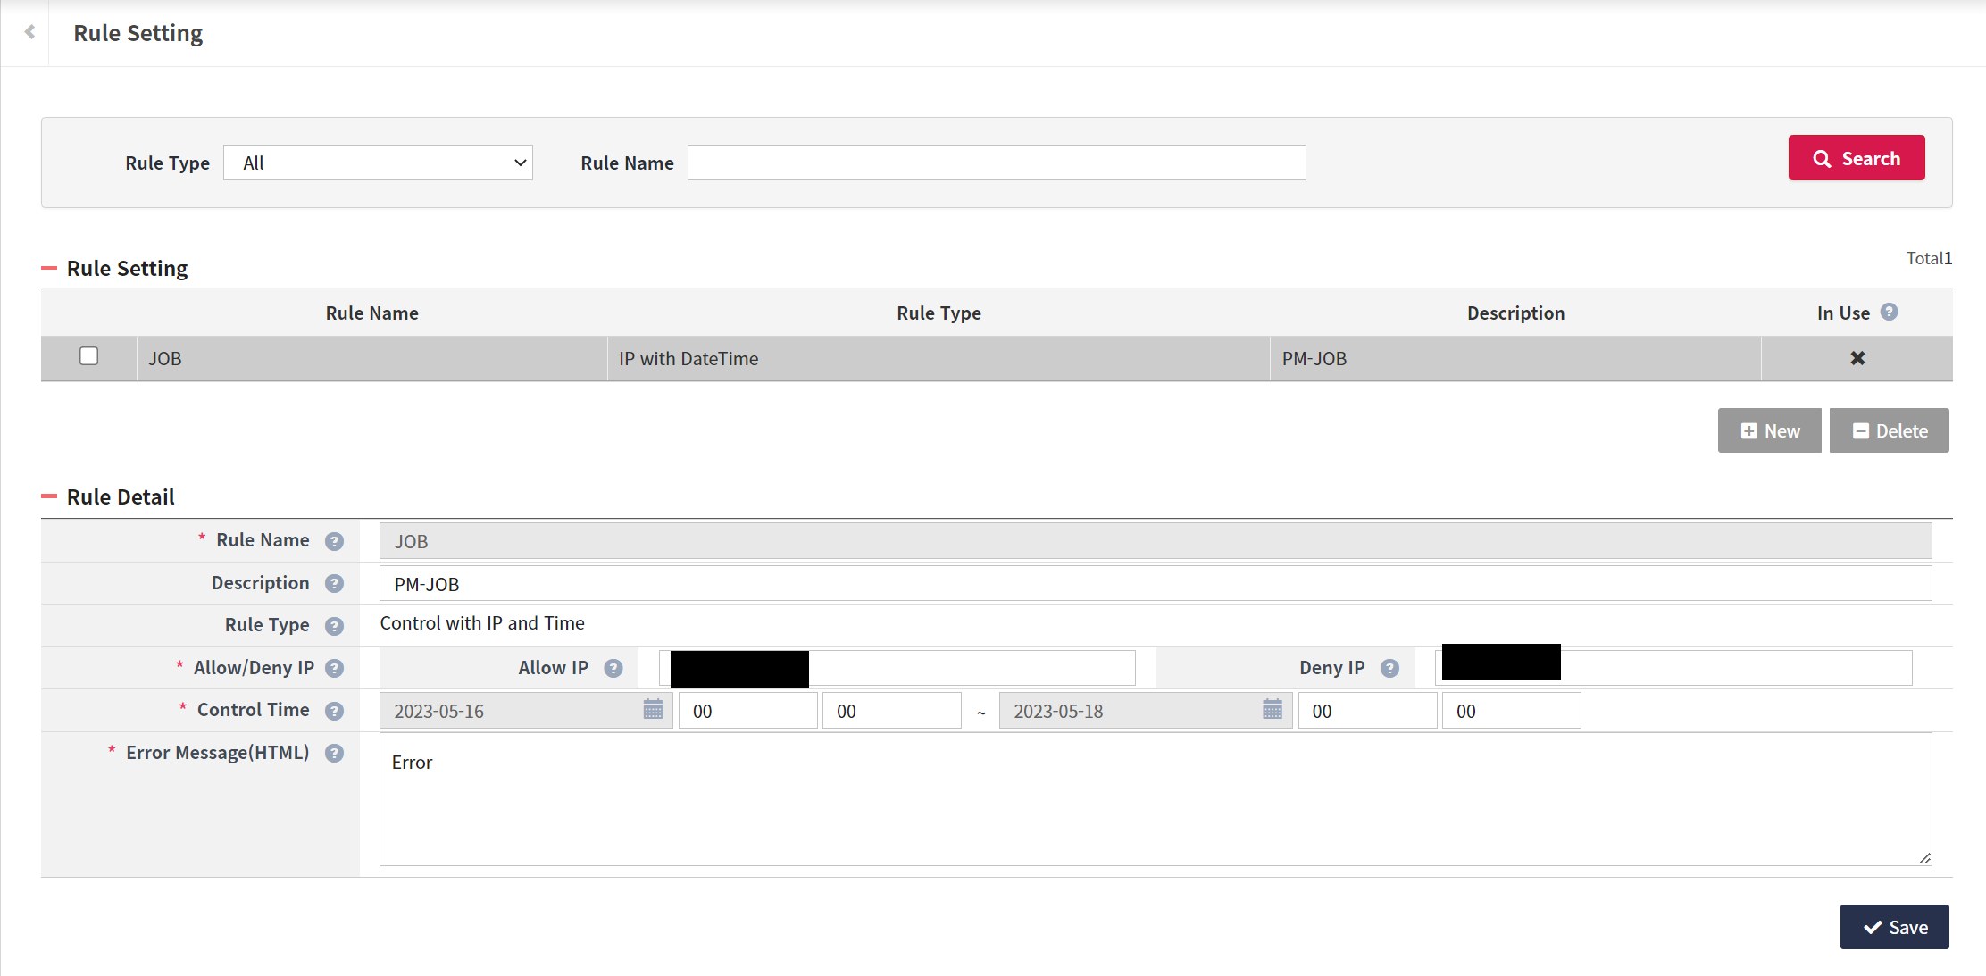Click the help icon beside Allow IP
The height and width of the screenshot is (976, 1986).
tap(613, 667)
